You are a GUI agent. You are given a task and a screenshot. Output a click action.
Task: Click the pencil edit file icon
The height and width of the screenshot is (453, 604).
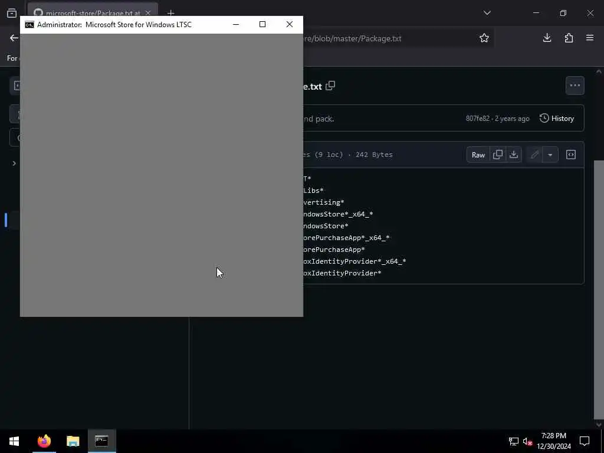pyautogui.click(x=534, y=155)
